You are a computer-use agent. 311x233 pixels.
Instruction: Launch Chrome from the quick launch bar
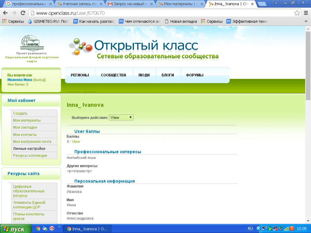pos(38,229)
